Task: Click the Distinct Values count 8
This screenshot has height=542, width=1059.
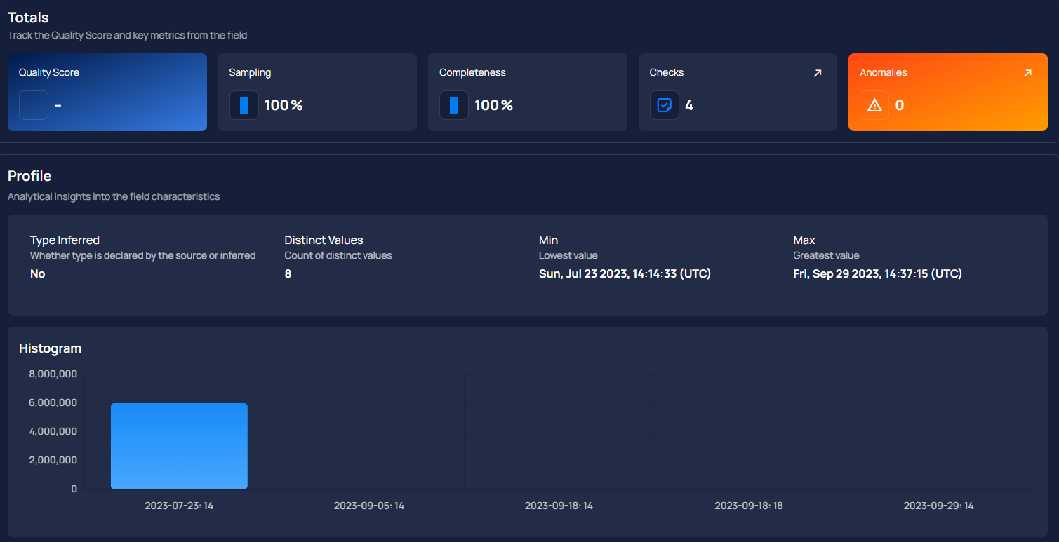Action: (x=288, y=273)
